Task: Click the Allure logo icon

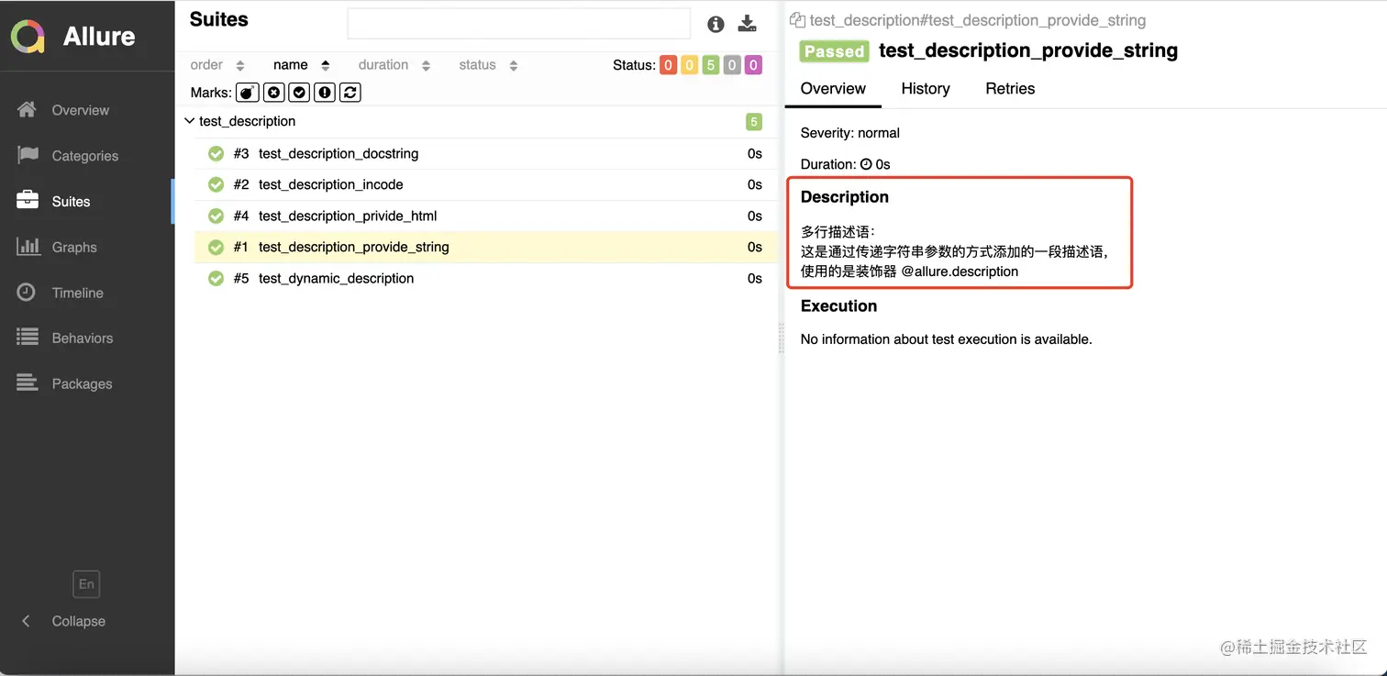Action: coord(28,37)
